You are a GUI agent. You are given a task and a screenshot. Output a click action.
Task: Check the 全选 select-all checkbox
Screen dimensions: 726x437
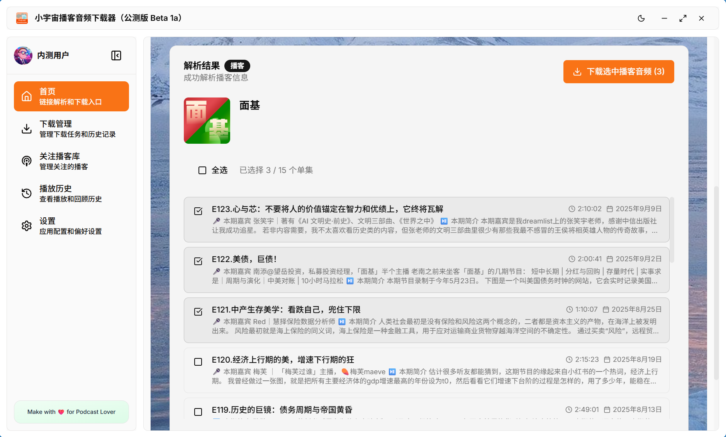[202, 170]
